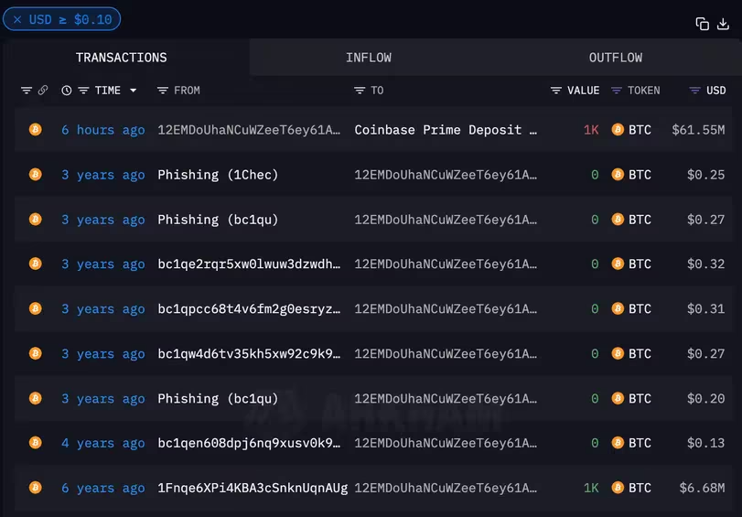Click the download icon at top right
Screen dimensions: 742x517
point(723,24)
